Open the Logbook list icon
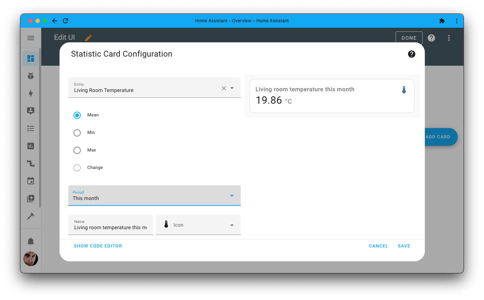Screen dimensions: 484x300 point(31,128)
